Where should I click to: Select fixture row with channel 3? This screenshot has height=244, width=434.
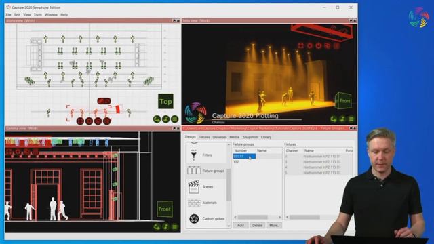point(319,162)
